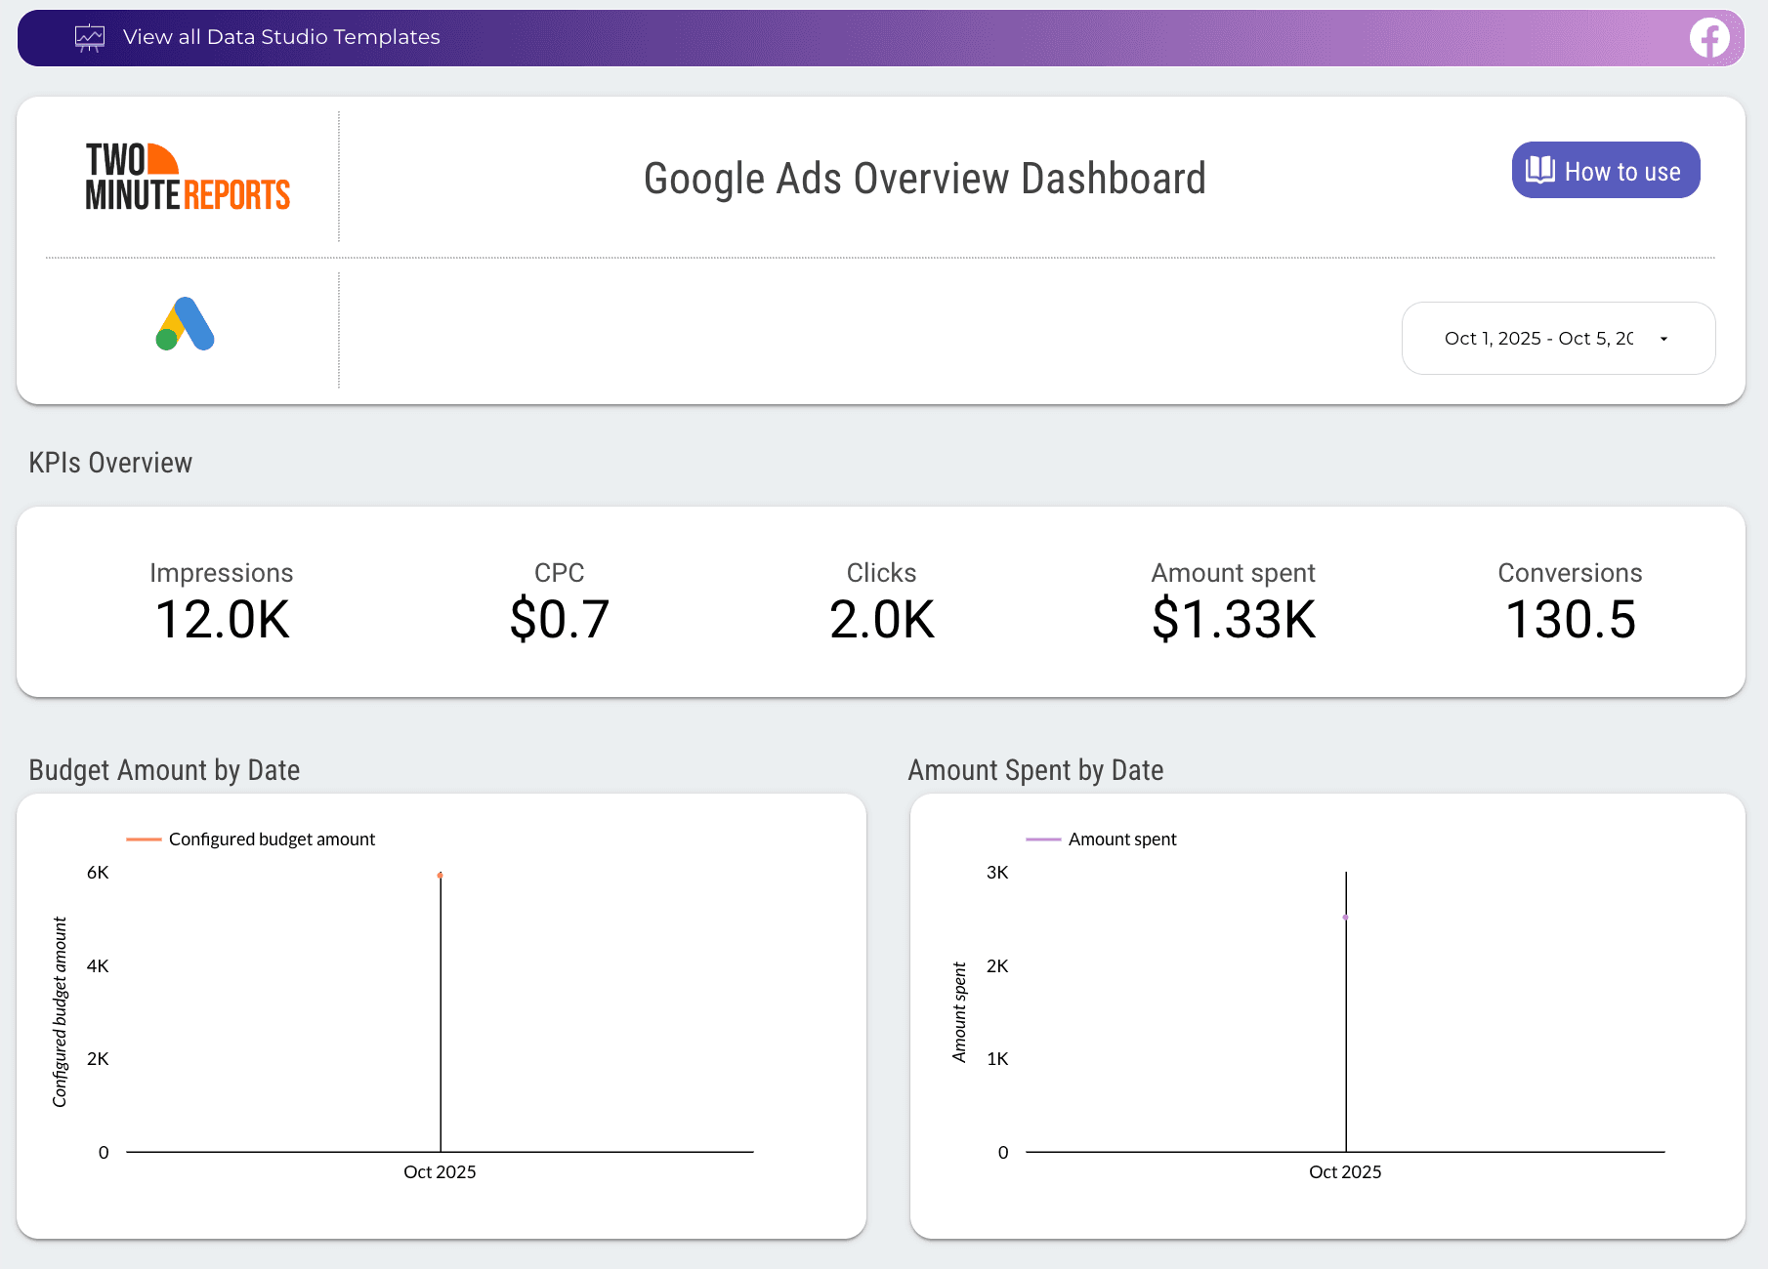Click the data point on Amount Spent chart

click(x=1345, y=918)
